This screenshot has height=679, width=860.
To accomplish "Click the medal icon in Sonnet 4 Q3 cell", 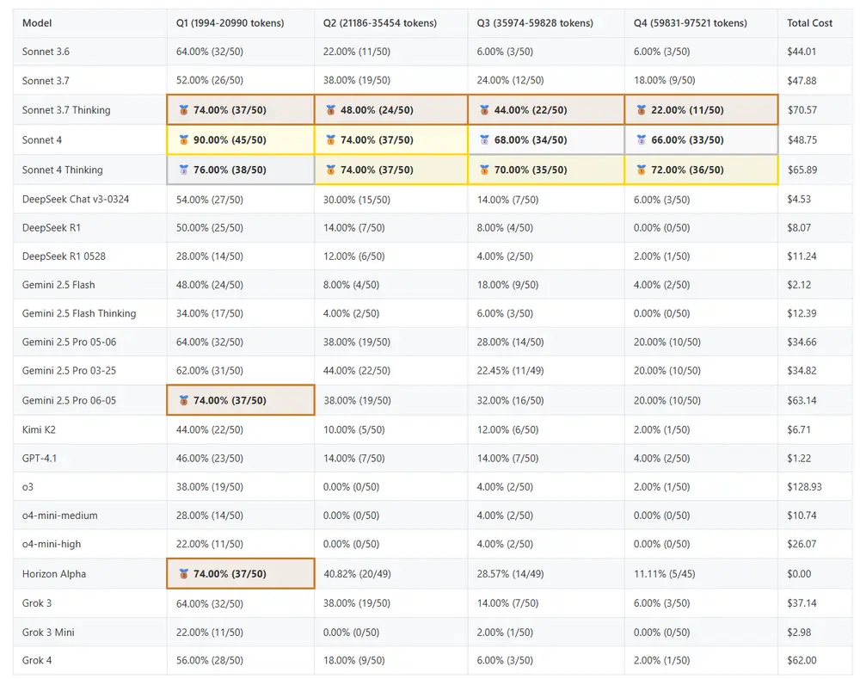I will click(484, 140).
